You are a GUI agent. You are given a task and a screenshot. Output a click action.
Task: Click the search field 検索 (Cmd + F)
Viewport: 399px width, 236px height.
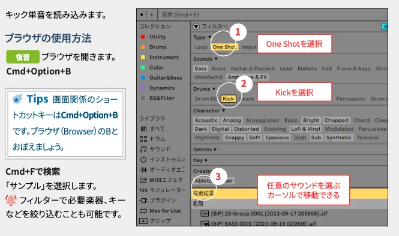coord(272,14)
